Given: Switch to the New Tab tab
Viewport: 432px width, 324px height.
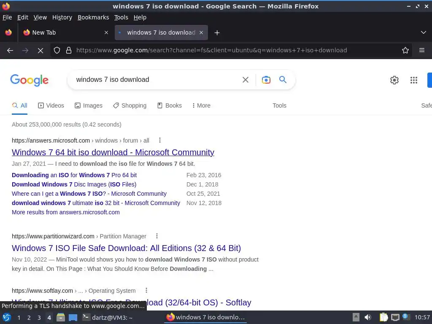Looking at the screenshot, I should [65, 32].
